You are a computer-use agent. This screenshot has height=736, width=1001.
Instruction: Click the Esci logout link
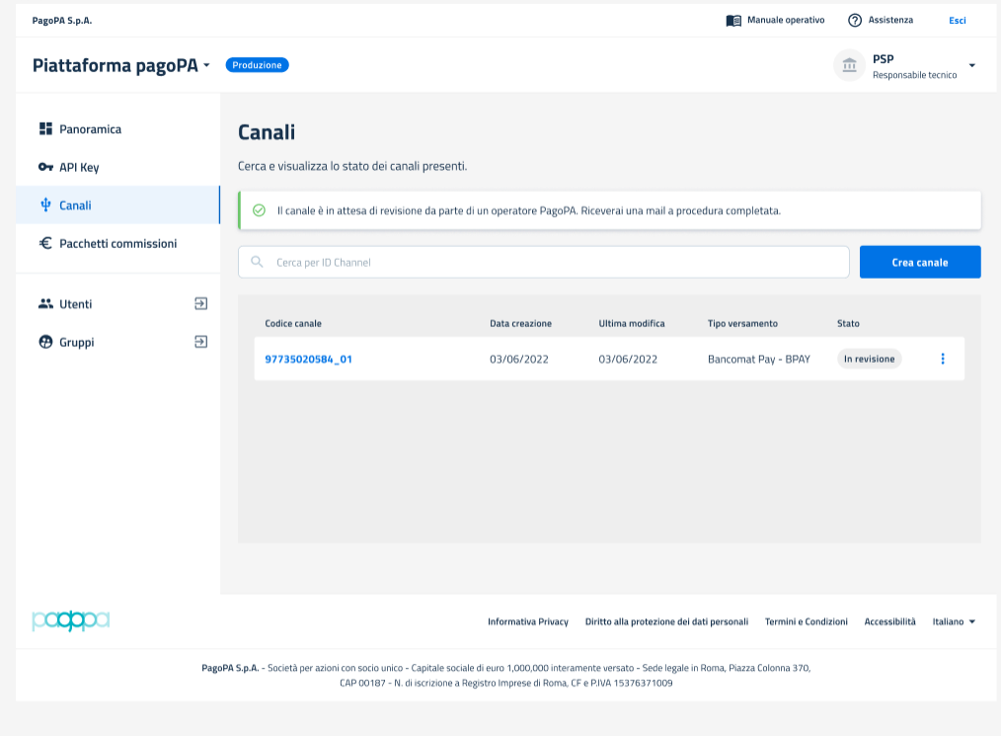957,20
